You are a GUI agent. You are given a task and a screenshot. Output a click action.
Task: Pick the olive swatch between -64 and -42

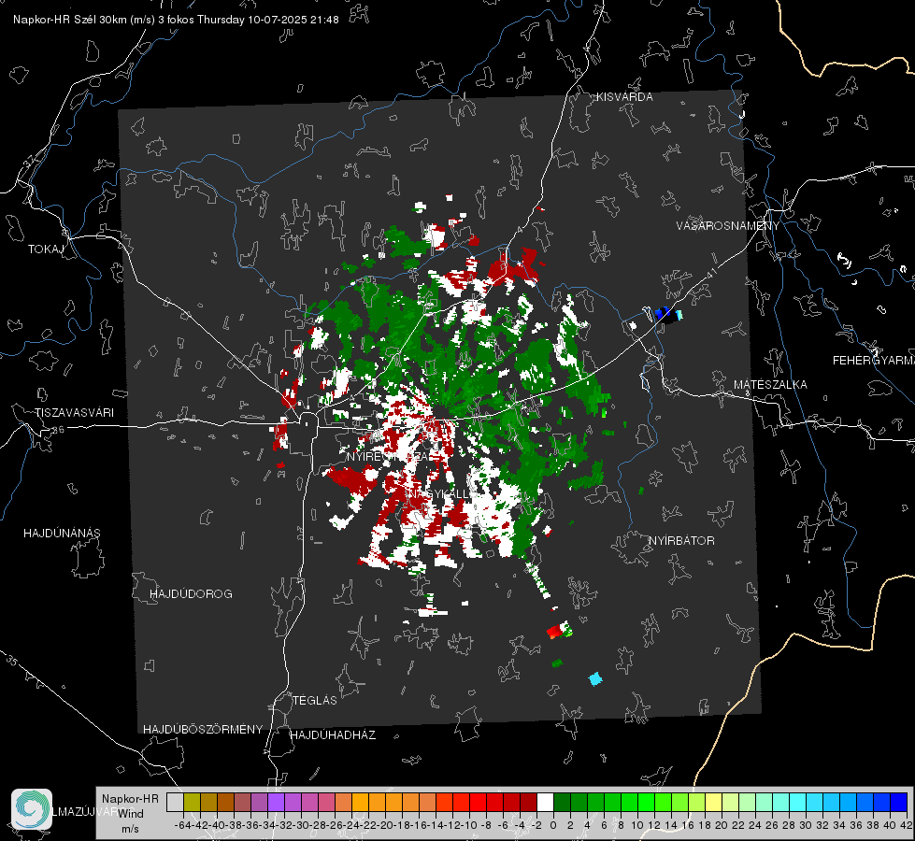(x=192, y=802)
